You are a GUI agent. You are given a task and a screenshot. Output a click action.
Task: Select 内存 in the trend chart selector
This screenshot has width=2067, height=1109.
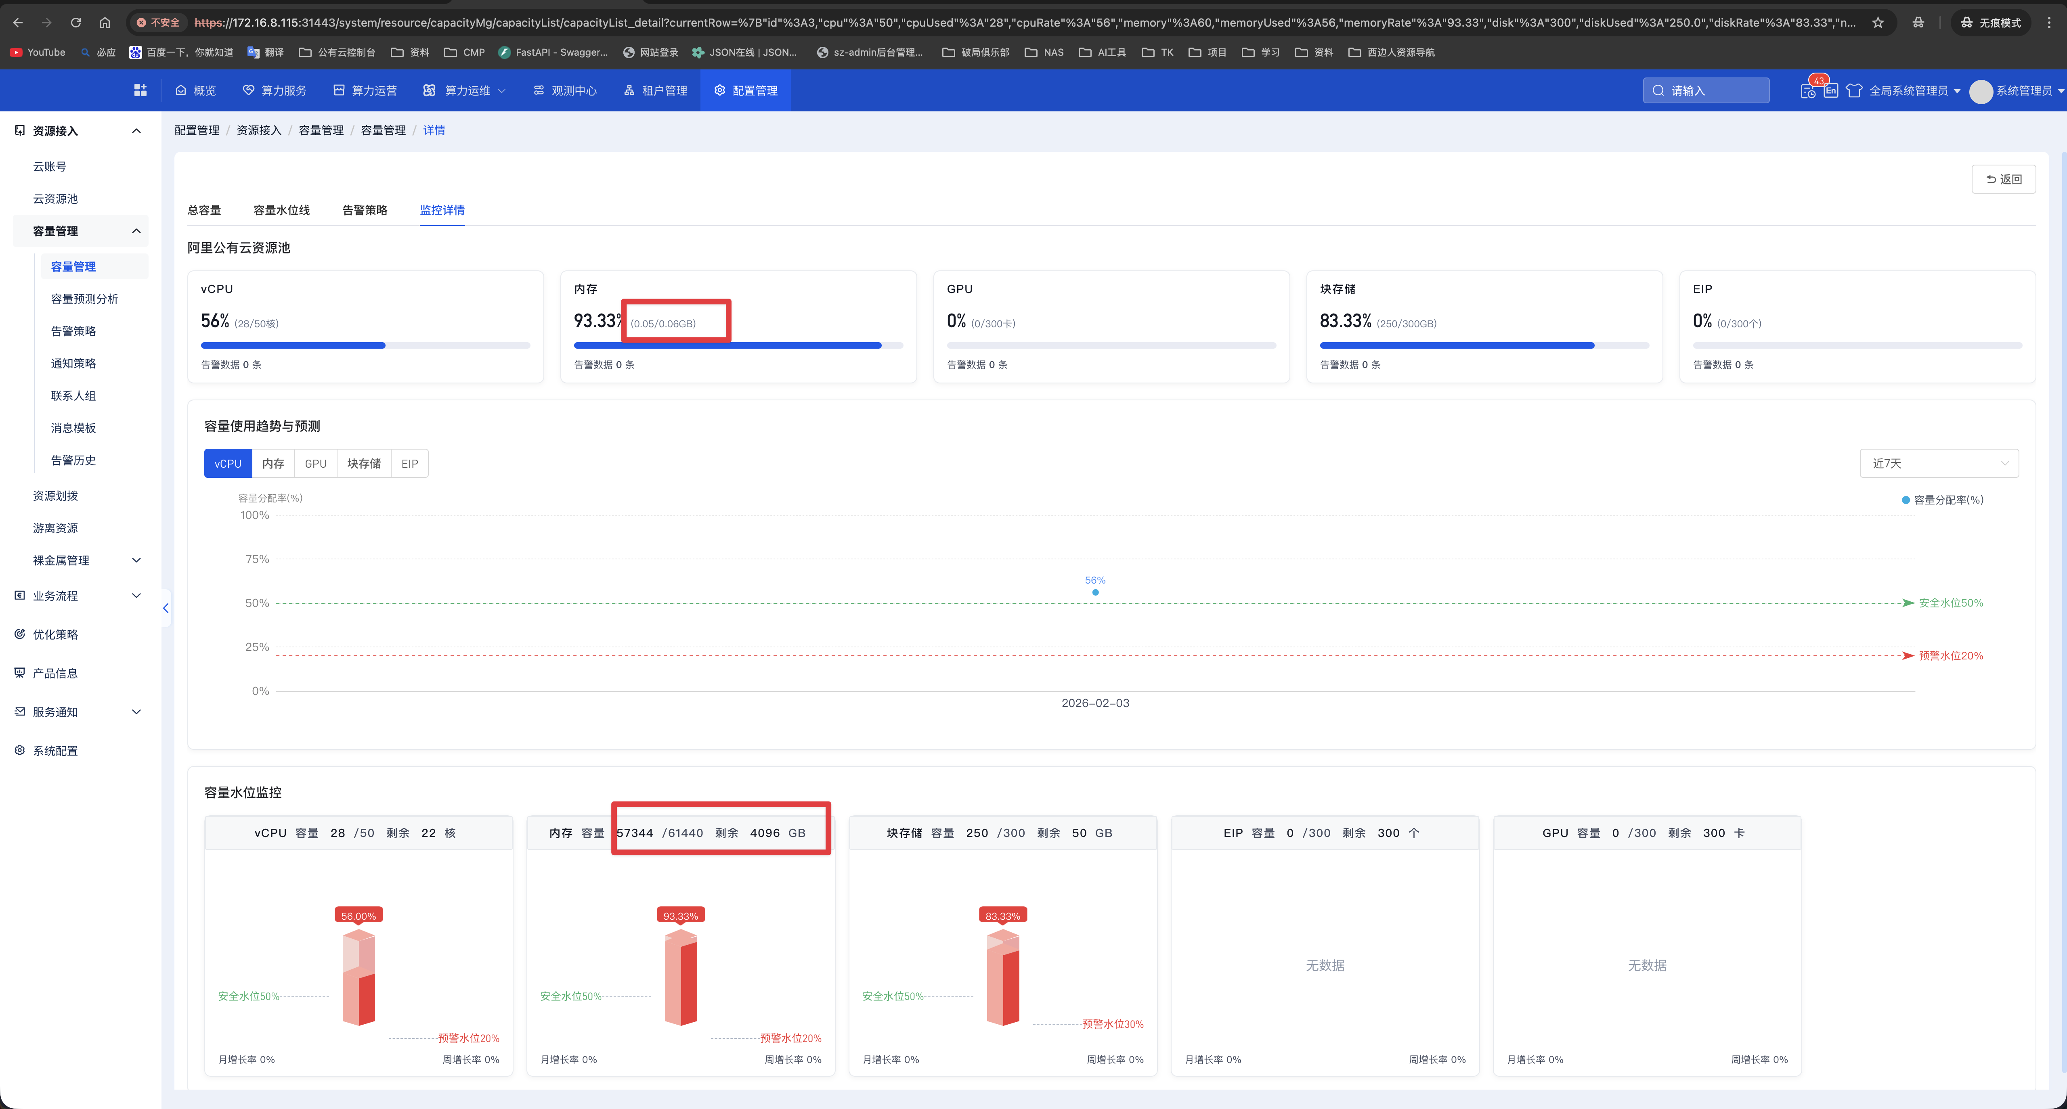(x=273, y=463)
